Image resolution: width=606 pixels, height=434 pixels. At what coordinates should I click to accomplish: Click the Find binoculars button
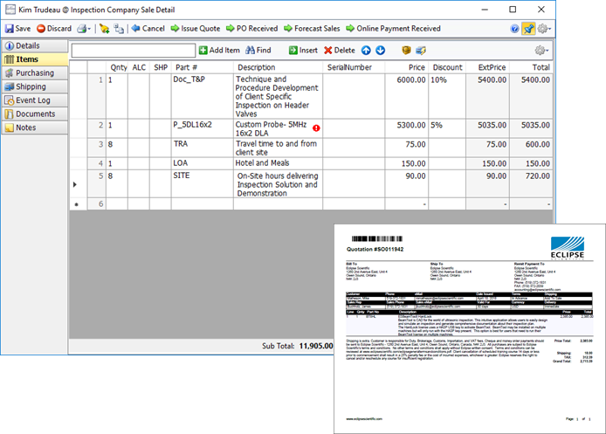258,51
